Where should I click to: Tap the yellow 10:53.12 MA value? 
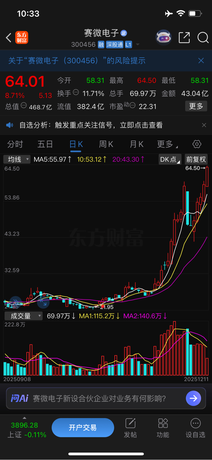[x=92, y=159]
